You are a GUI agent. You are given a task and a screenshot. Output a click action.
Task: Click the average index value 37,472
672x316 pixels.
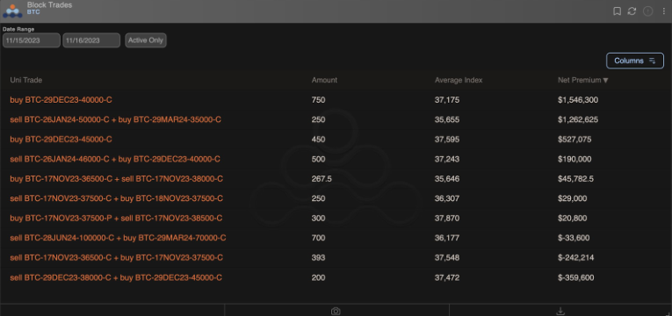(x=447, y=277)
